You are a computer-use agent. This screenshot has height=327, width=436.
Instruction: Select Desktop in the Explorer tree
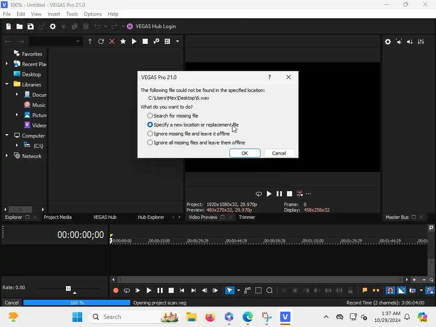pyautogui.click(x=27, y=74)
